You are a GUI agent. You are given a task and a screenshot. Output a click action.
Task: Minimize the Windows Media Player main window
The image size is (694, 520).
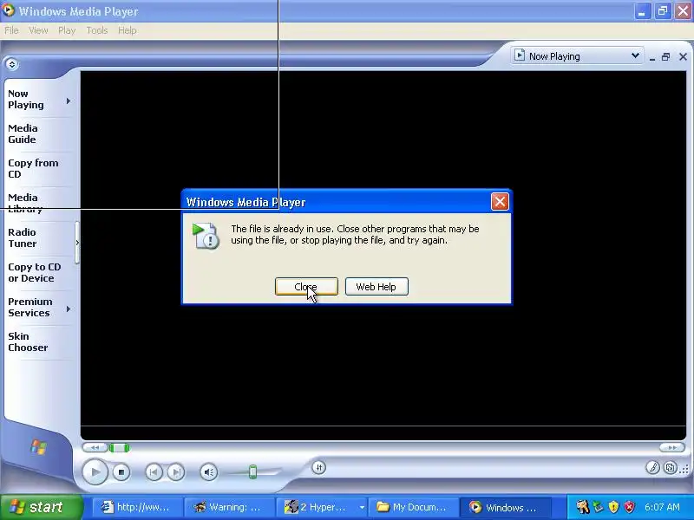coord(642,11)
